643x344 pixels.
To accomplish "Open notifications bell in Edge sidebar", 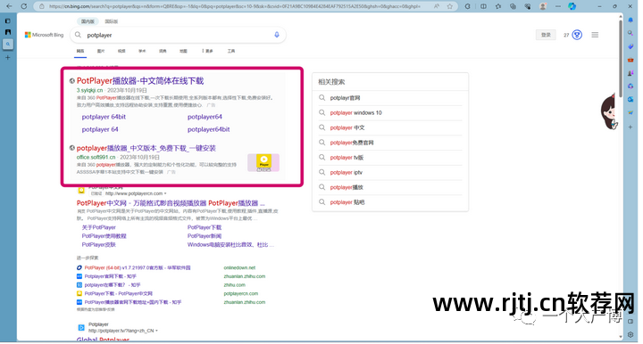I will click(x=630, y=20).
